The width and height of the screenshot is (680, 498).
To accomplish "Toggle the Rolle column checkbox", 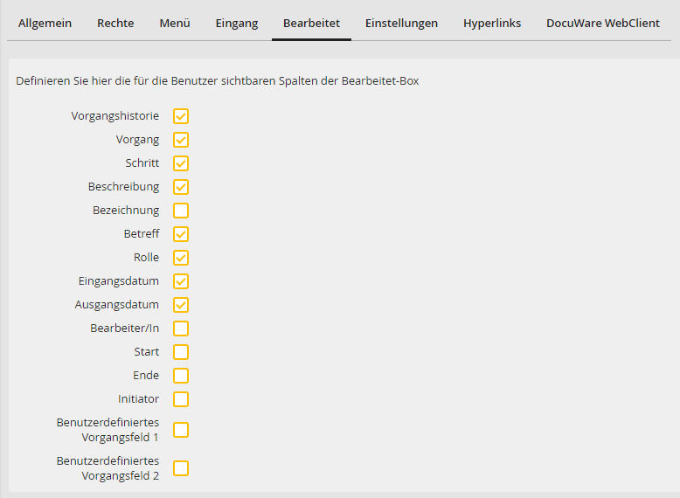I will [181, 258].
